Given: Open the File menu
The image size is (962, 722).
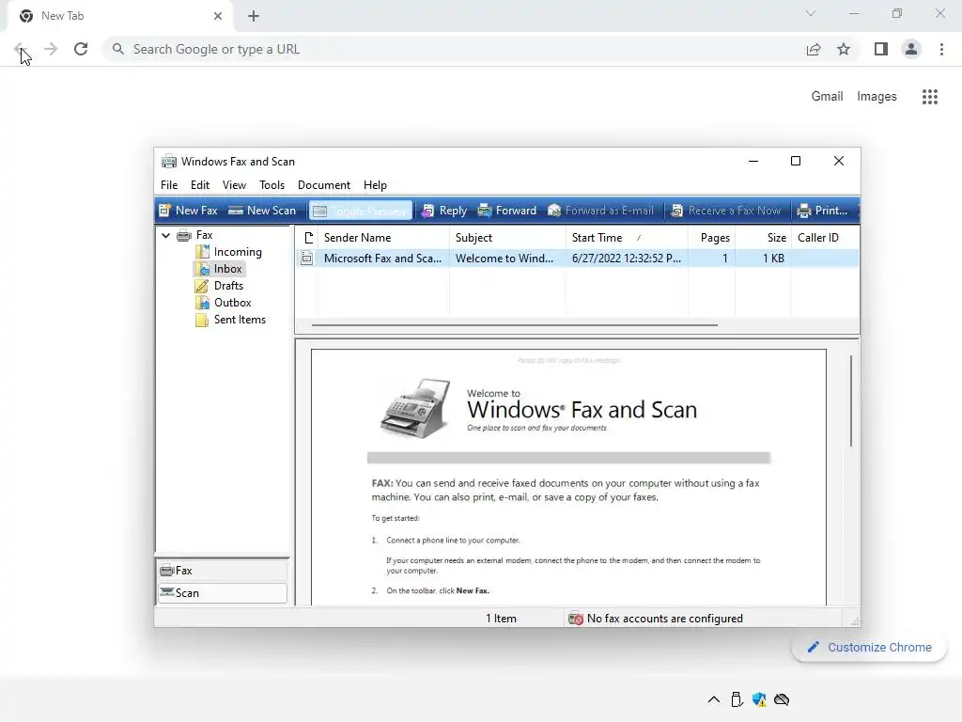Looking at the screenshot, I should (x=169, y=185).
